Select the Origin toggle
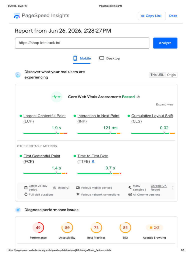The width and height of the screenshot is (192, 256). pyautogui.click(x=171, y=75)
